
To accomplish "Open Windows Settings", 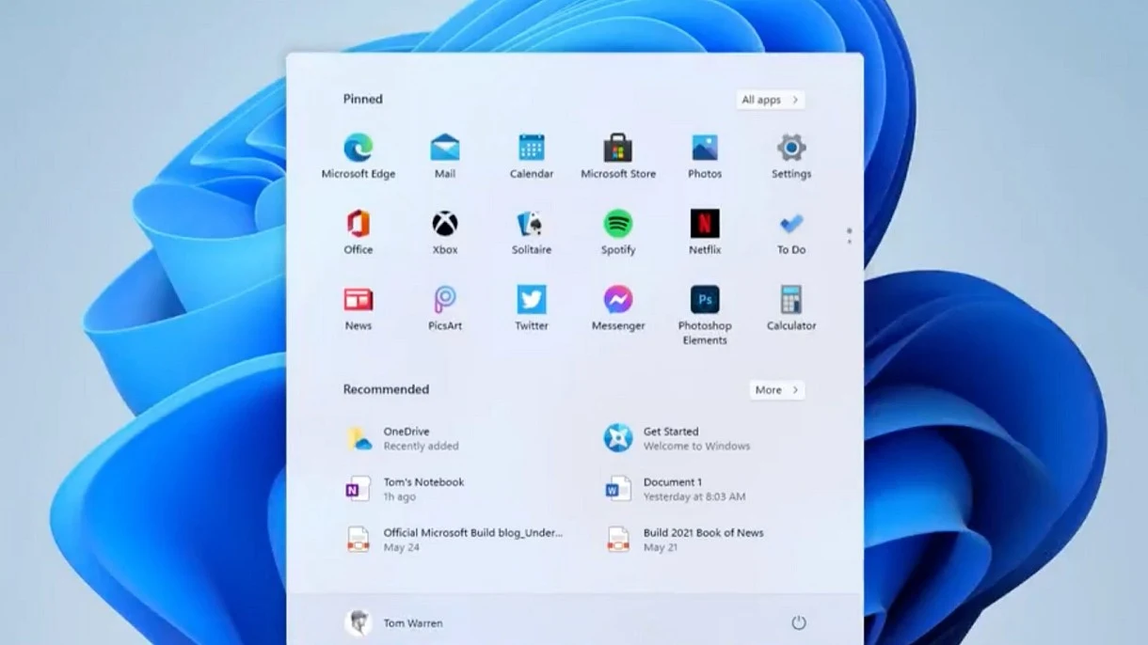I will (x=790, y=149).
